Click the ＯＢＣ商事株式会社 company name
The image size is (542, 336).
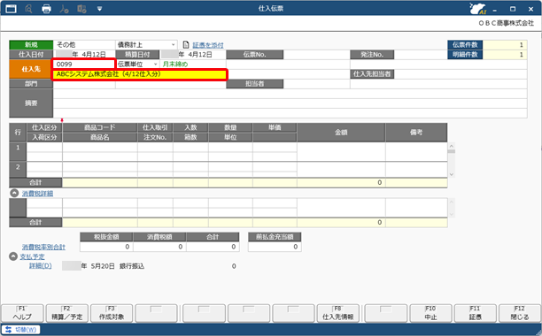[x=507, y=23]
